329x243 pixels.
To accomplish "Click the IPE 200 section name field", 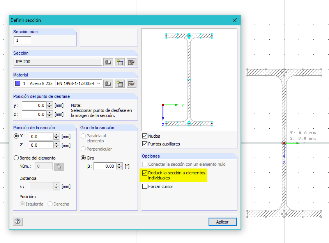I will (x=58, y=62).
